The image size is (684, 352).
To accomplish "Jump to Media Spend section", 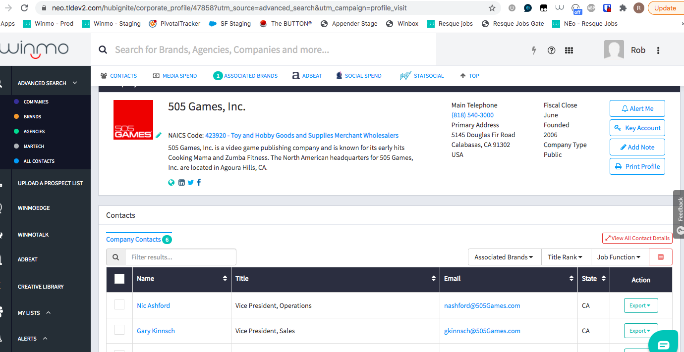I will (175, 76).
